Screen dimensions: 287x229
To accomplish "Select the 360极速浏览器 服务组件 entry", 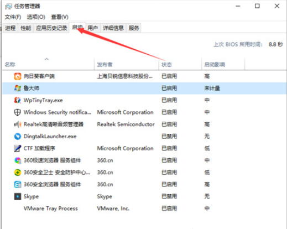I will tap(52, 160).
